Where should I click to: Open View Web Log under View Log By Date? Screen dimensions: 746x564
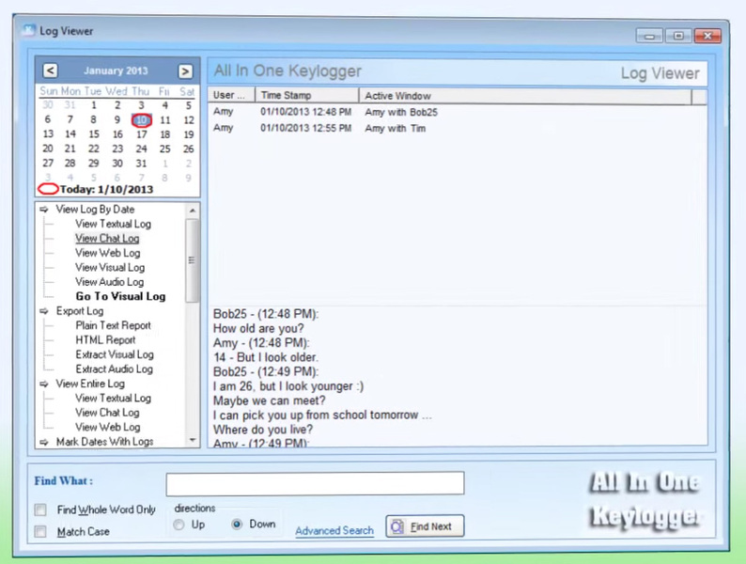107,253
